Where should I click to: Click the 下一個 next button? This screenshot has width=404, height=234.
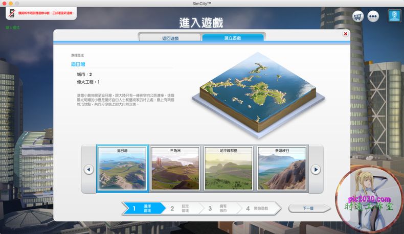click(x=309, y=208)
